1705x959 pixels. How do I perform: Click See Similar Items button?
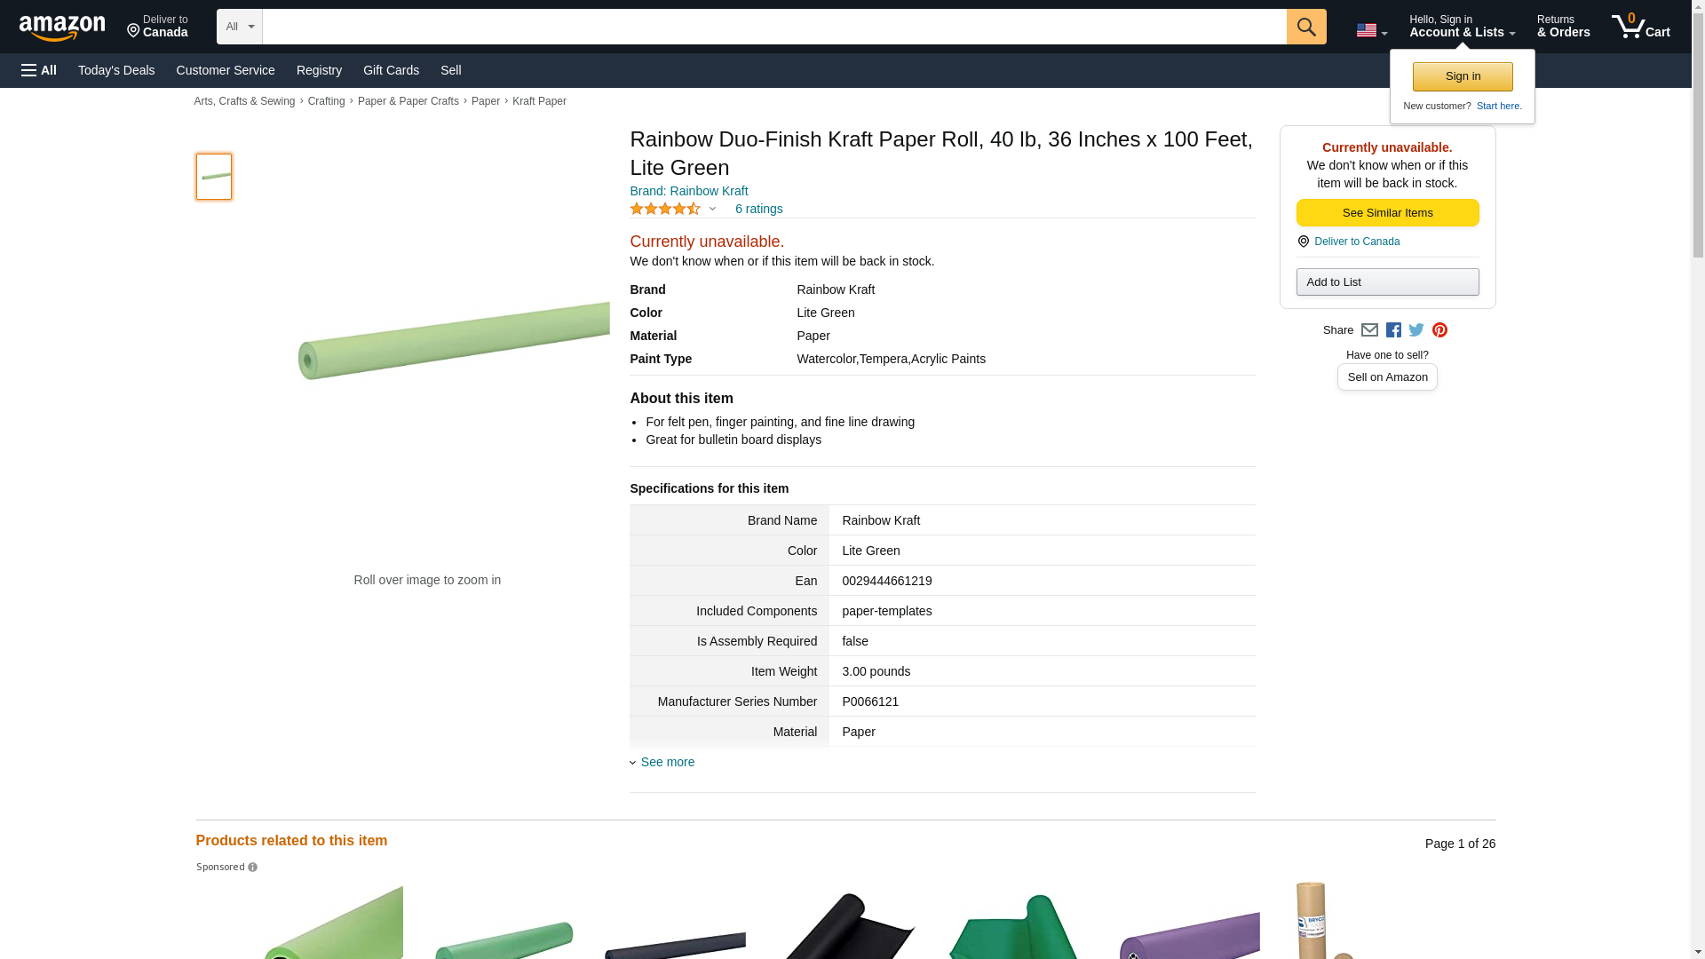1387,213
